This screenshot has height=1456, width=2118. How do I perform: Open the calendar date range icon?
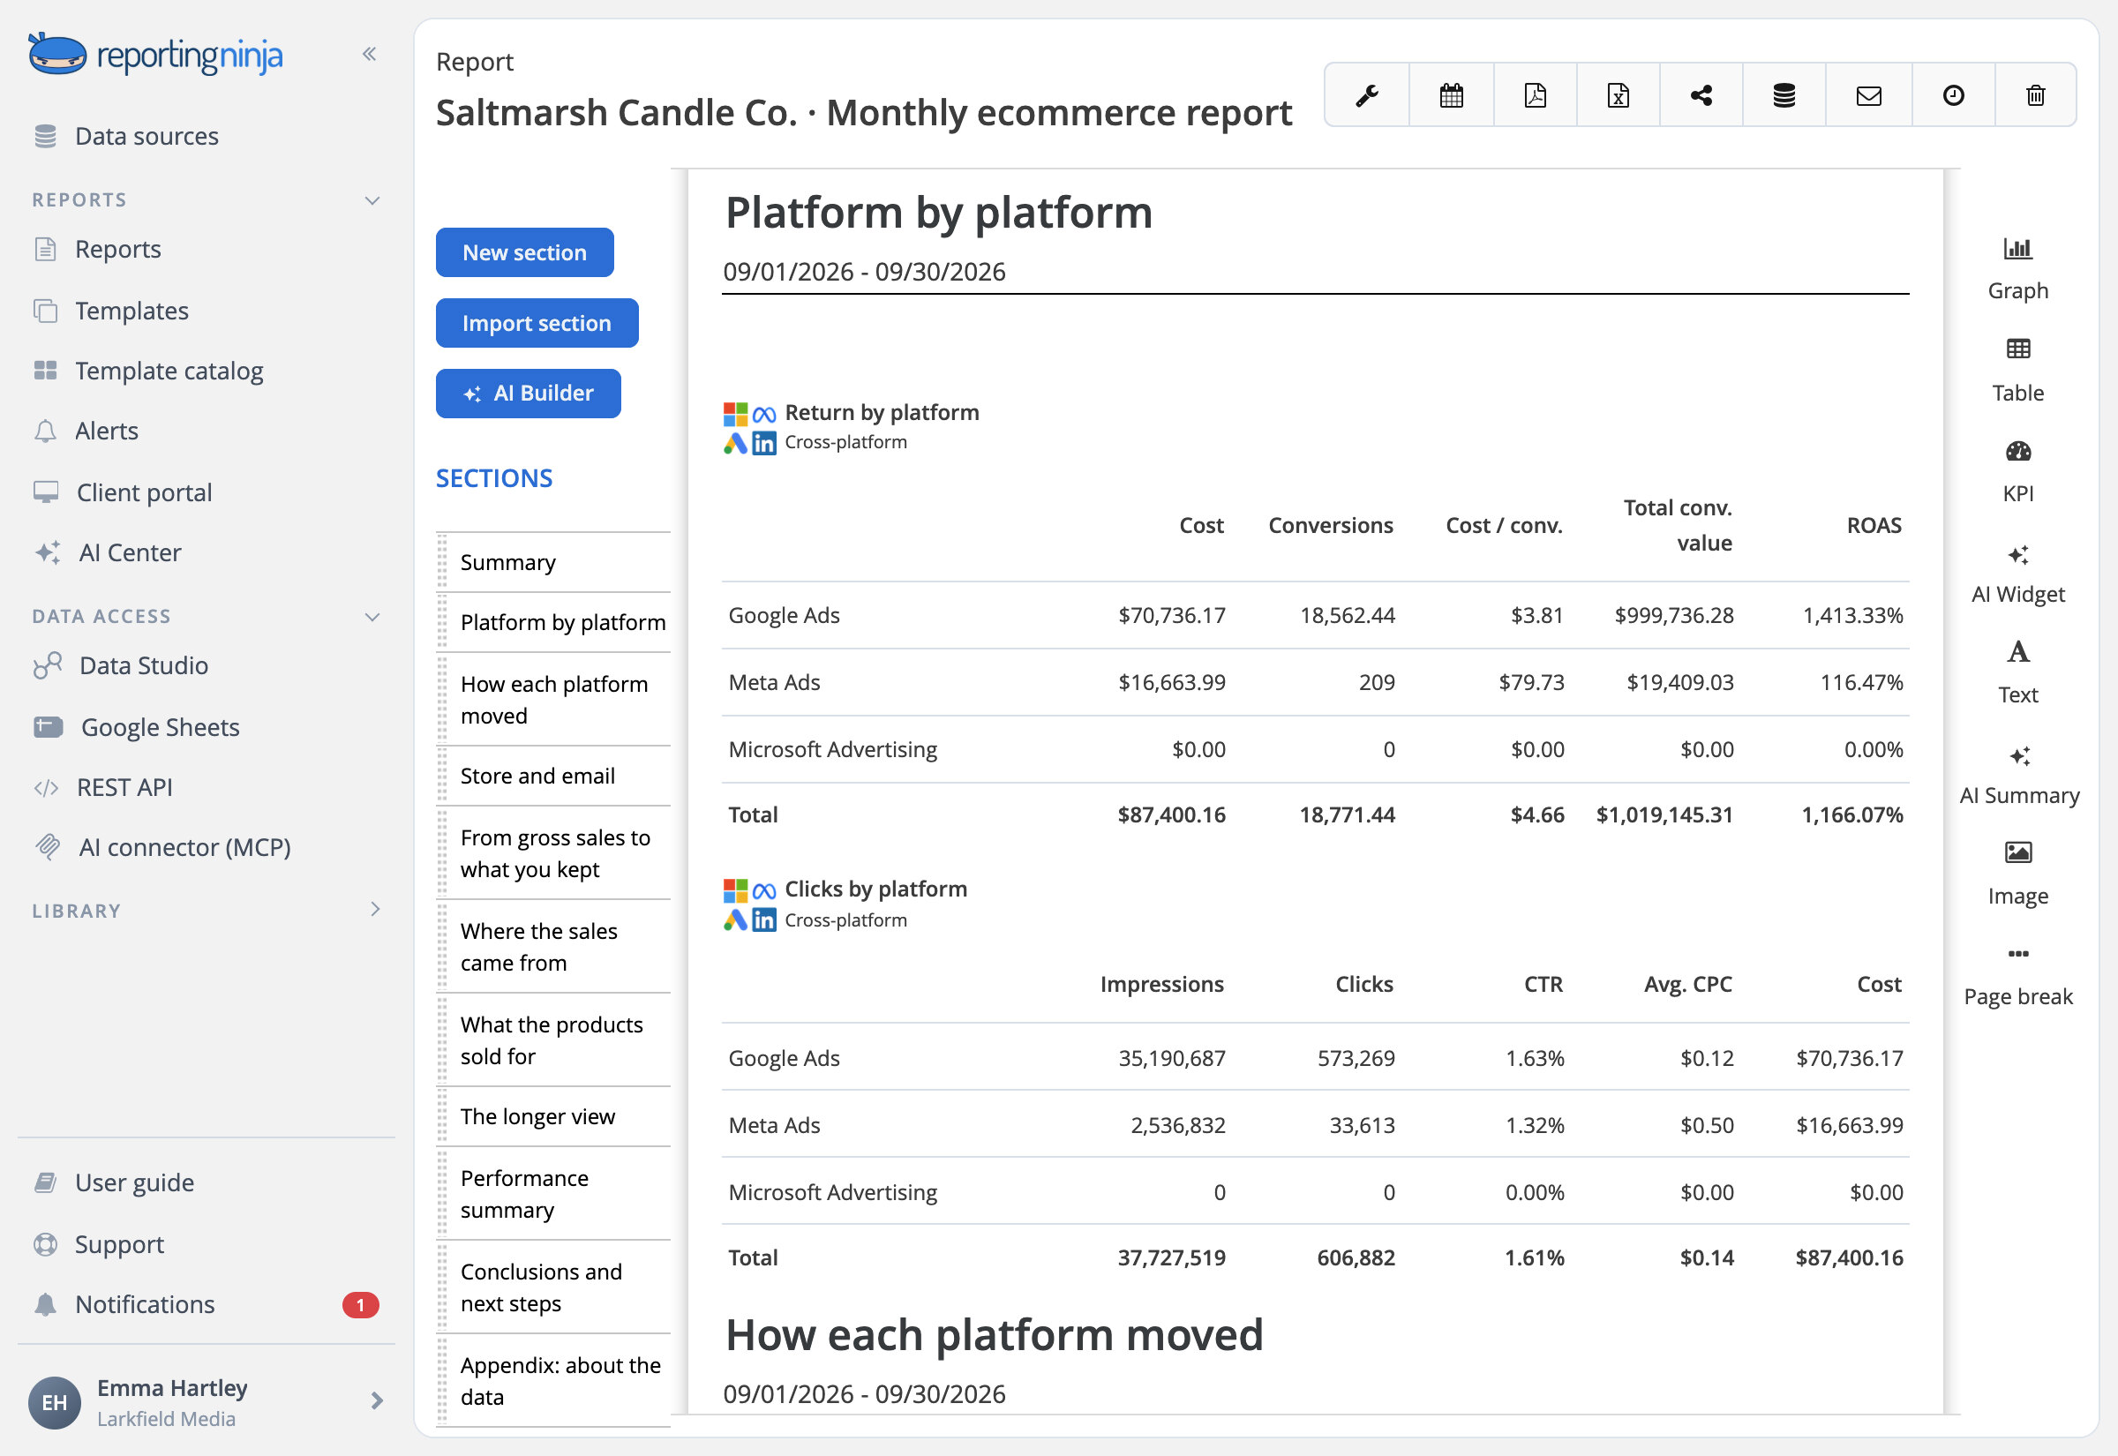coord(1451,95)
